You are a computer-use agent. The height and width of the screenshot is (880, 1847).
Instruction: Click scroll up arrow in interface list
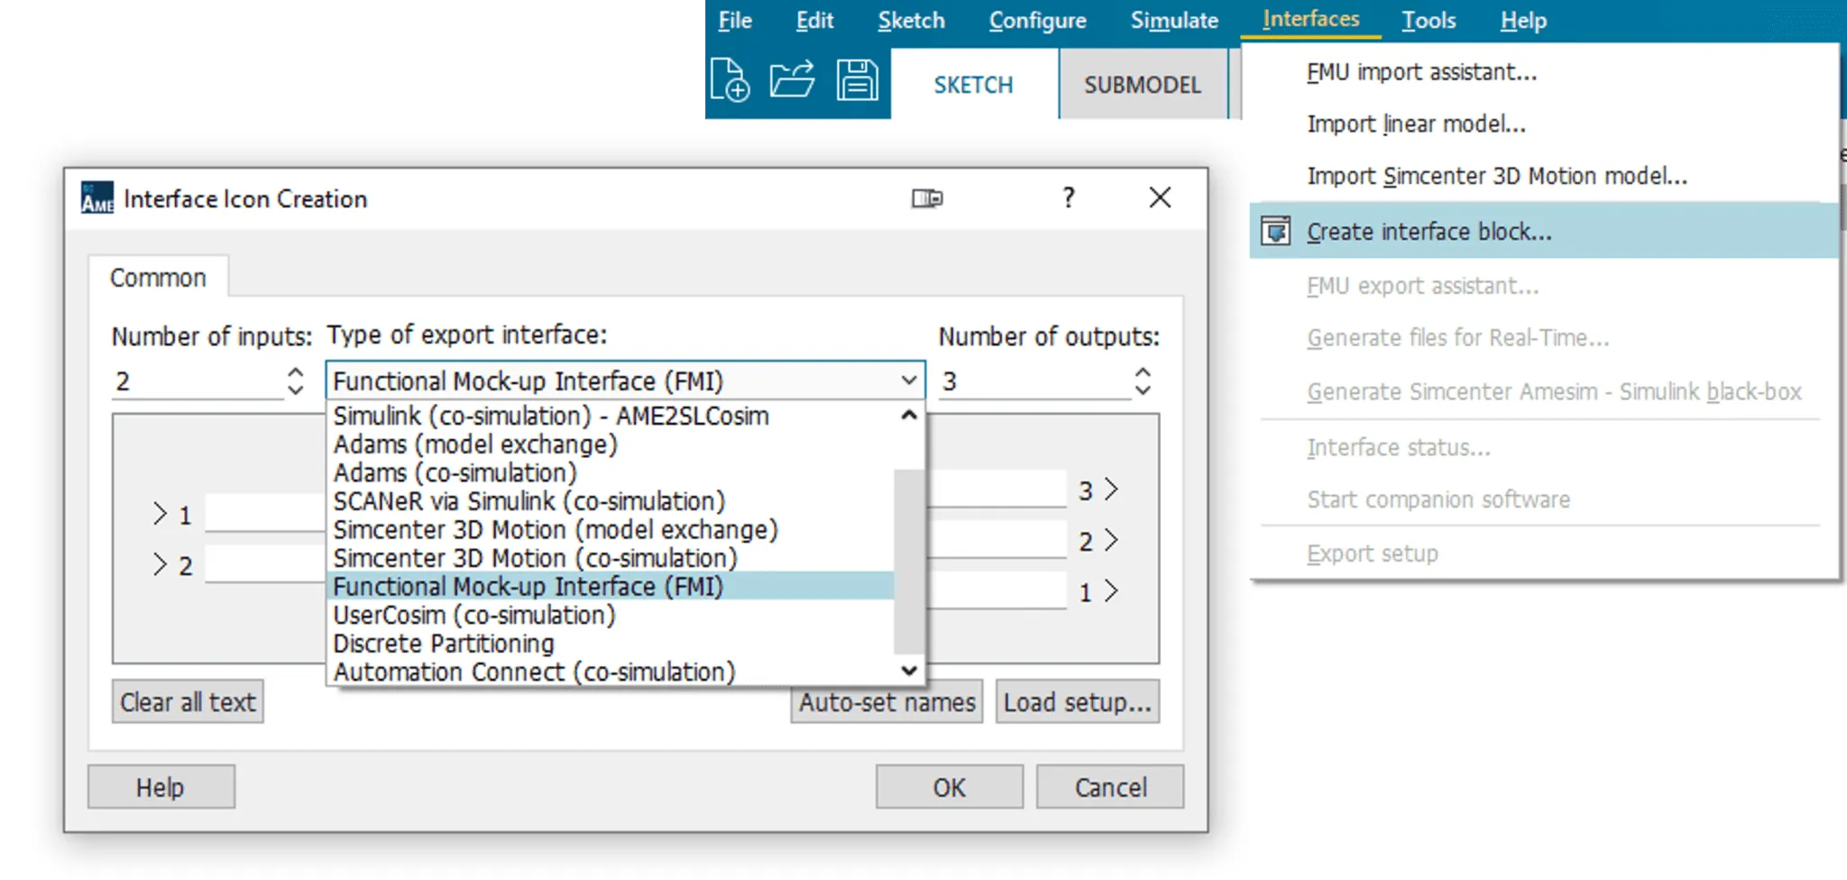point(909,415)
